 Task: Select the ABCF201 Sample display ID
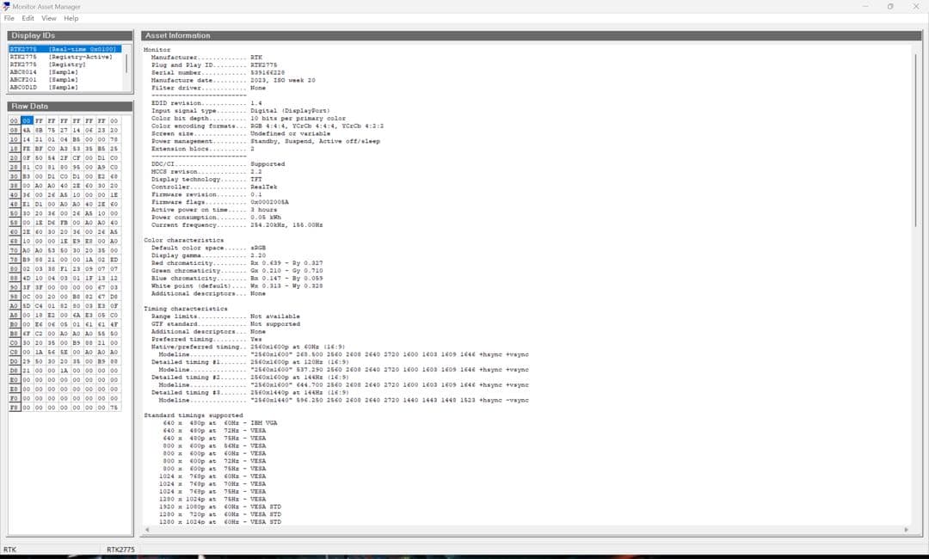pyautogui.click(x=43, y=80)
